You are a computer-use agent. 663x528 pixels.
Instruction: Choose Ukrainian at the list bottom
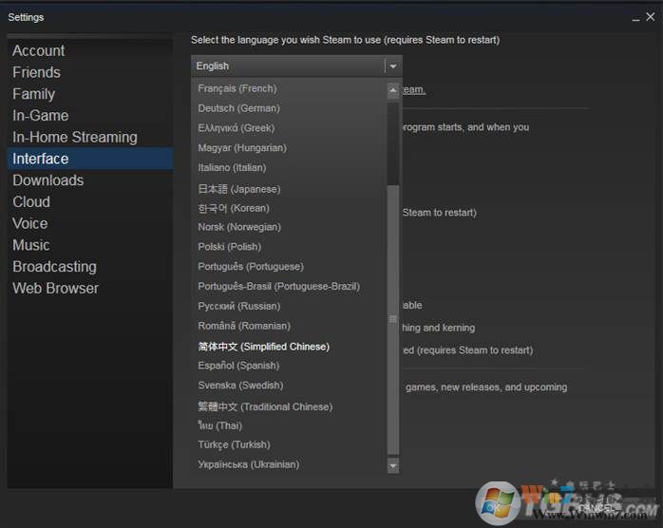click(x=248, y=464)
